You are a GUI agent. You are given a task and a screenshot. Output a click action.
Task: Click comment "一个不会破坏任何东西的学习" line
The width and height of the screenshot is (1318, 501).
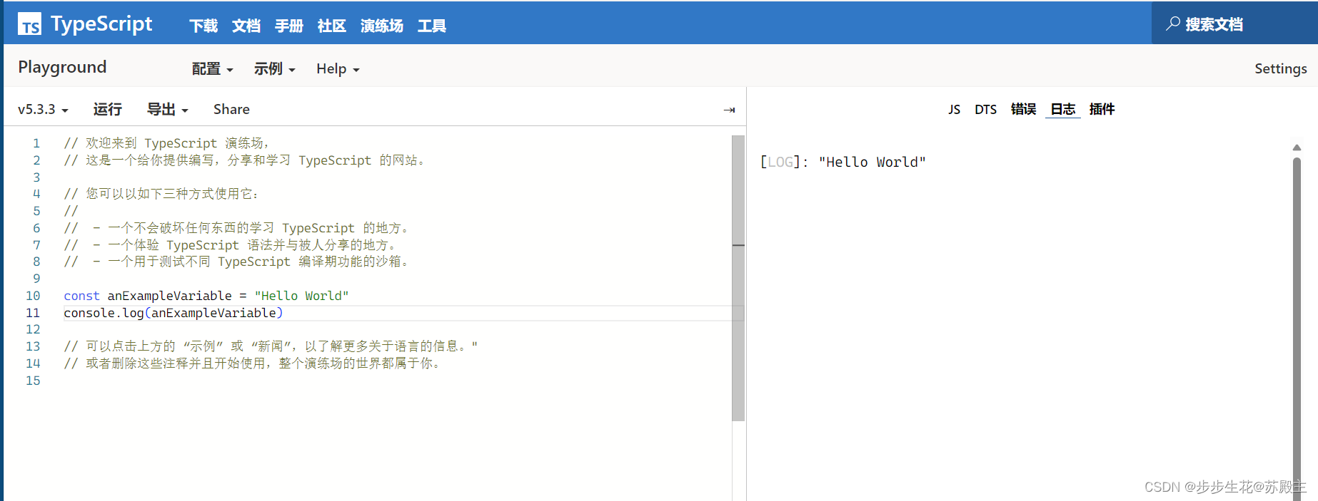[x=237, y=228]
